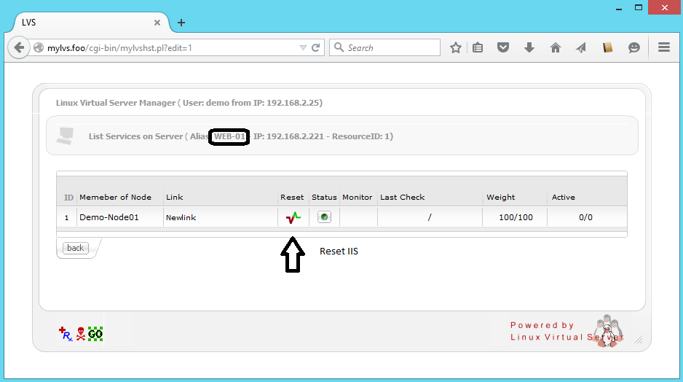Click the red-cross Rx icon in footer
Screen dimensions: 683x382
[66, 334]
